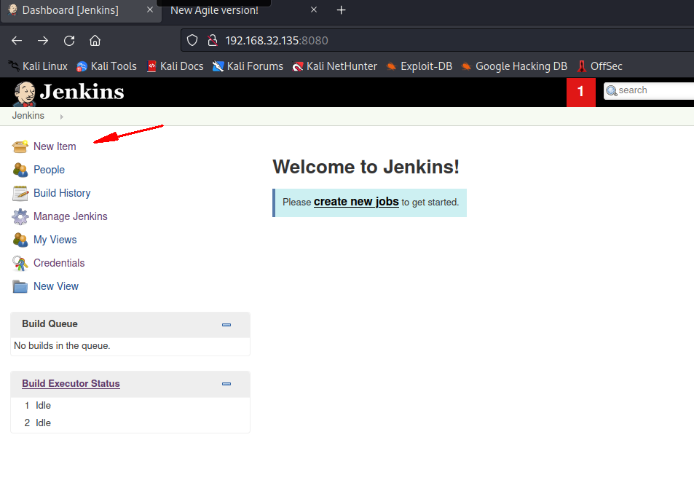Click the browser back arrow
The image size is (694, 483).
(17, 41)
